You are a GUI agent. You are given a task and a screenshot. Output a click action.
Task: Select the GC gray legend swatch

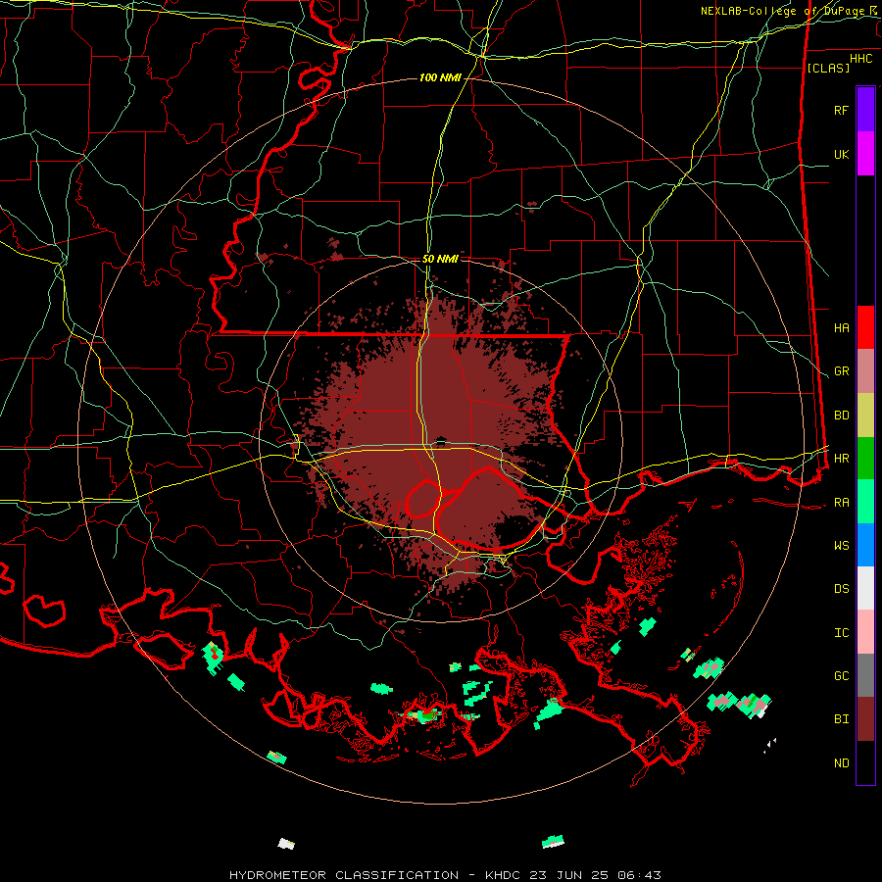coord(865,675)
